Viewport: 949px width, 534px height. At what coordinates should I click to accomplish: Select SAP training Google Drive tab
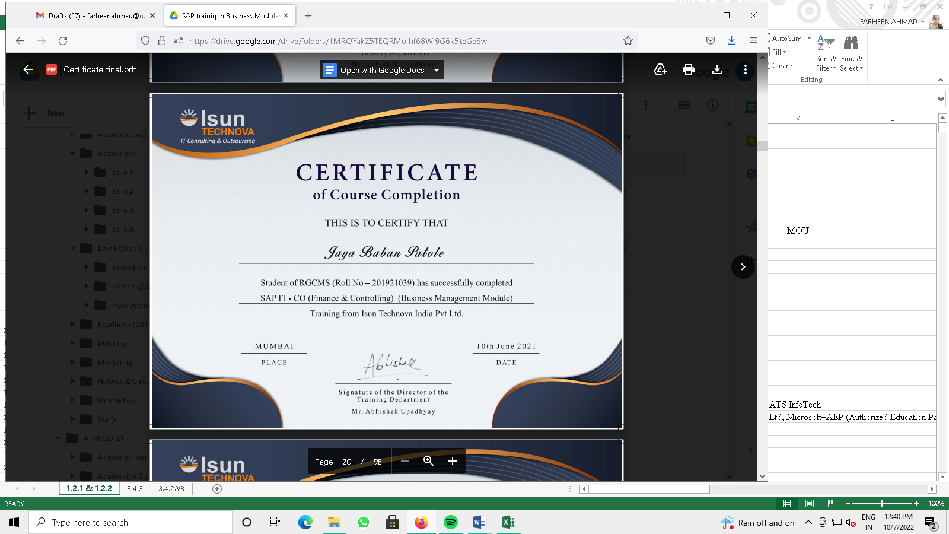tap(230, 16)
